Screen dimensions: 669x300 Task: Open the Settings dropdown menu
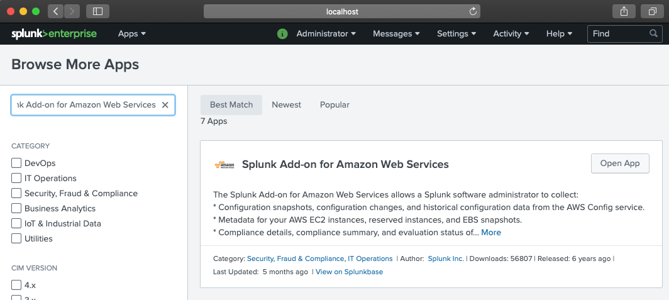(456, 34)
